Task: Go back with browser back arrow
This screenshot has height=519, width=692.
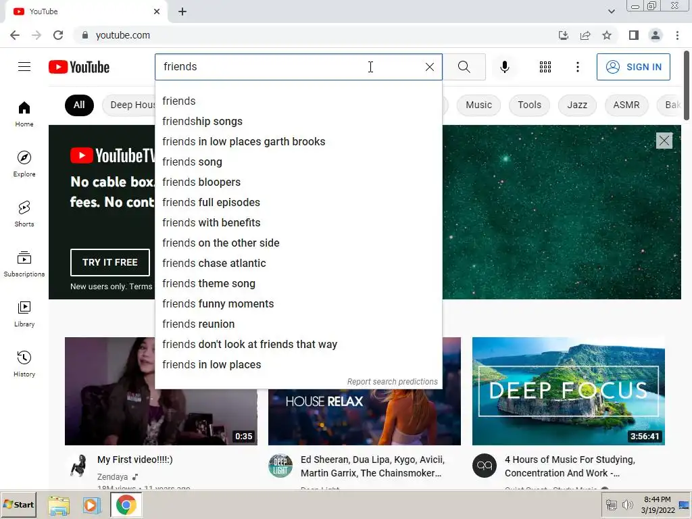Action: point(15,35)
